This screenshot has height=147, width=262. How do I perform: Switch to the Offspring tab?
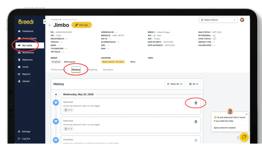click(92, 70)
